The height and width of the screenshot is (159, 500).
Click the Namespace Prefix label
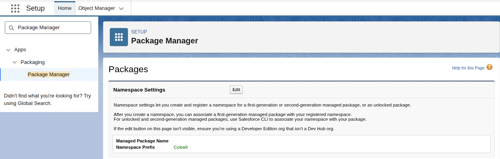135,147
